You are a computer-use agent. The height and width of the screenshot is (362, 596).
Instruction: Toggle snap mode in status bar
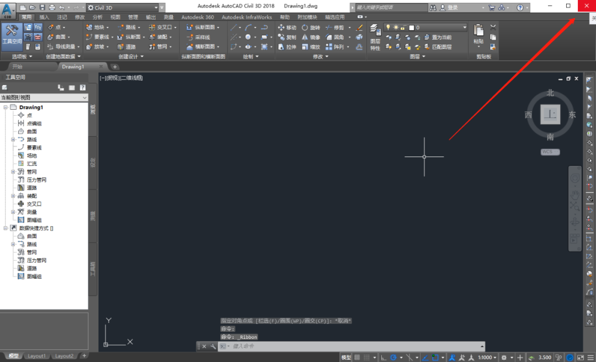click(x=366, y=358)
